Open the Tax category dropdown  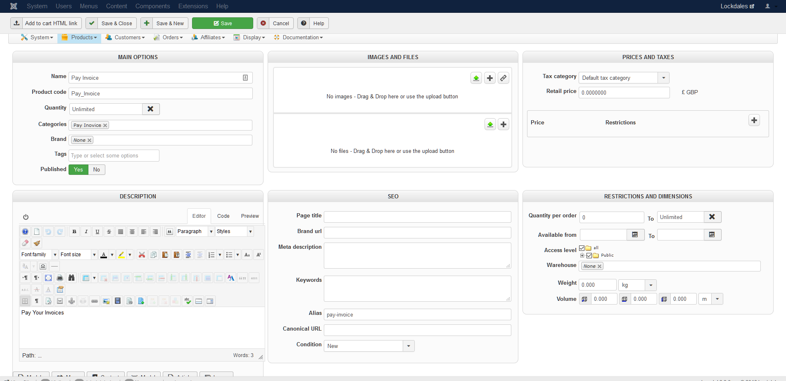pos(663,78)
